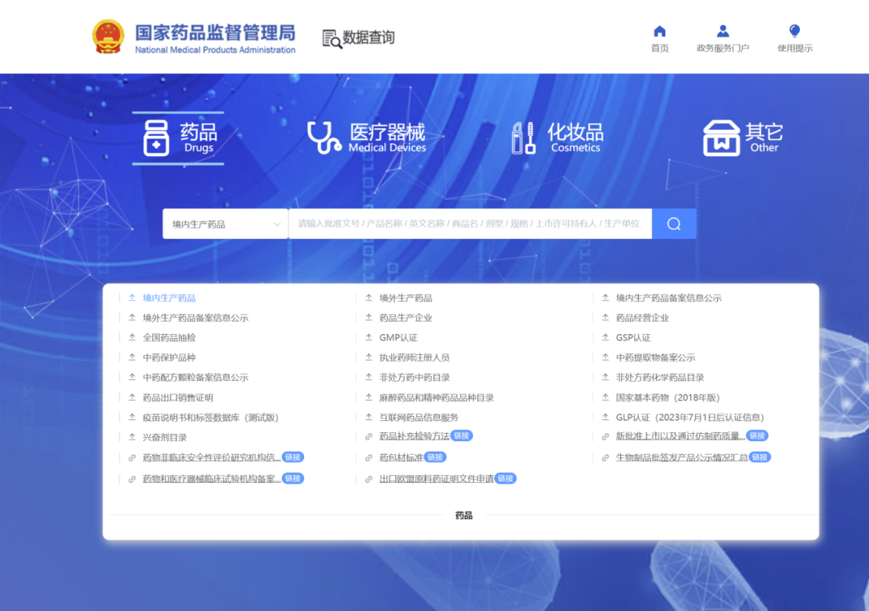This screenshot has width=869, height=611.
Task: Open 国家基本药物 (2018年版)
Action: coord(668,398)
